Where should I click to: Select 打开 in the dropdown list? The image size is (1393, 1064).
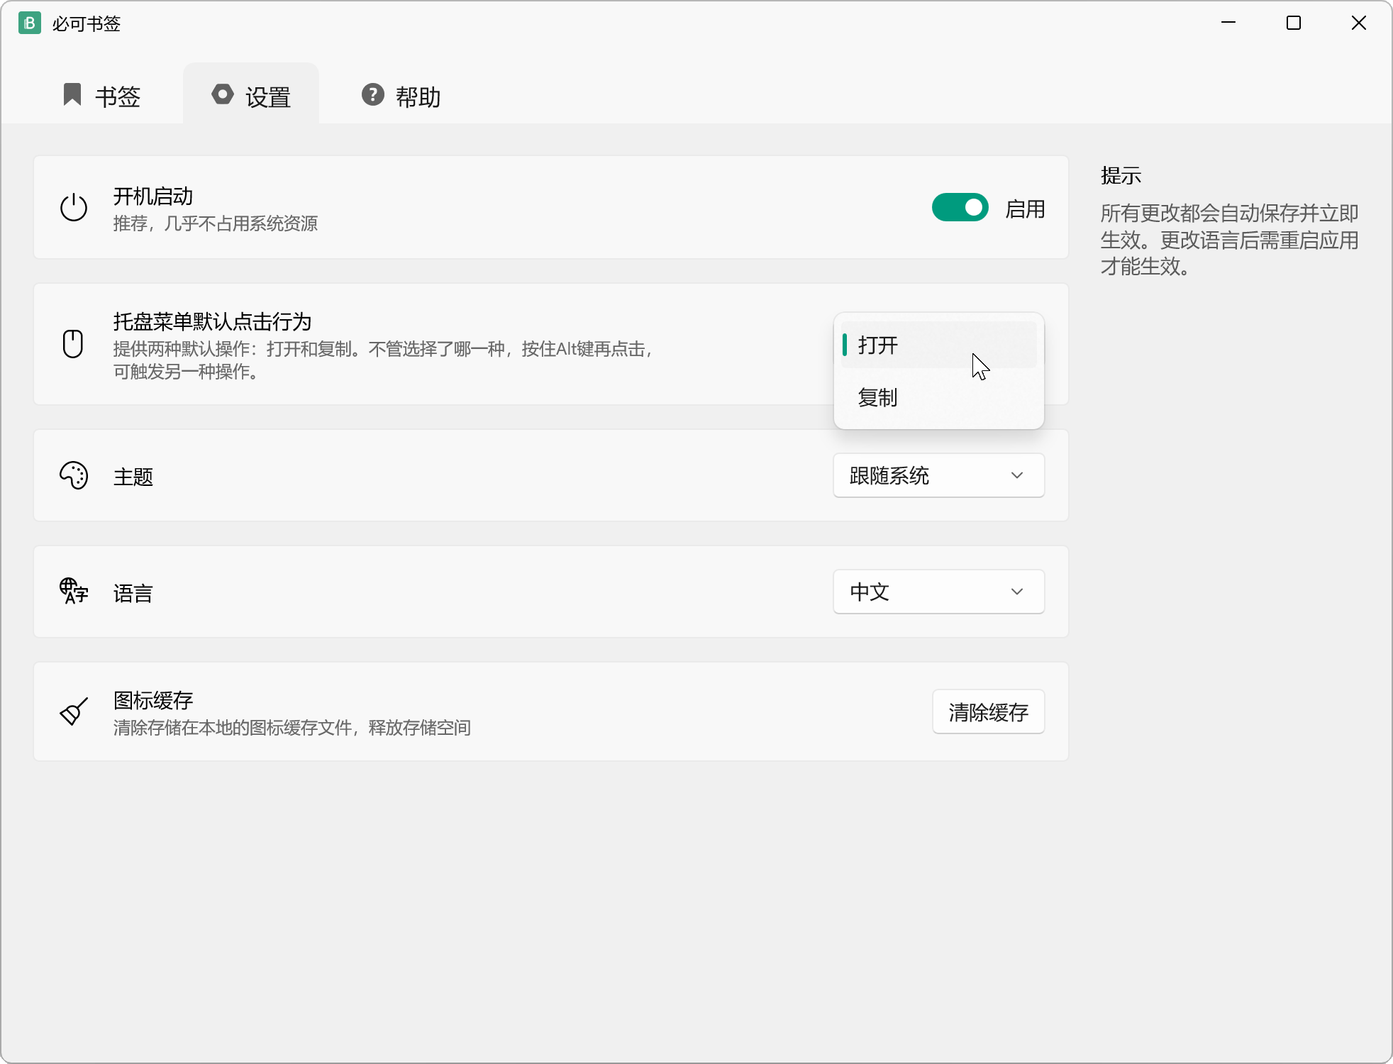[938, 345]
